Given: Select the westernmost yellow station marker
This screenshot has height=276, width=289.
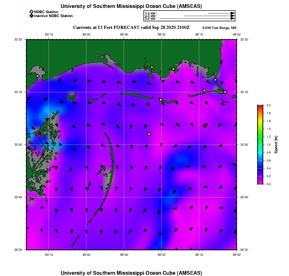Looking at the screenshot, I should (x=37, y=76).
